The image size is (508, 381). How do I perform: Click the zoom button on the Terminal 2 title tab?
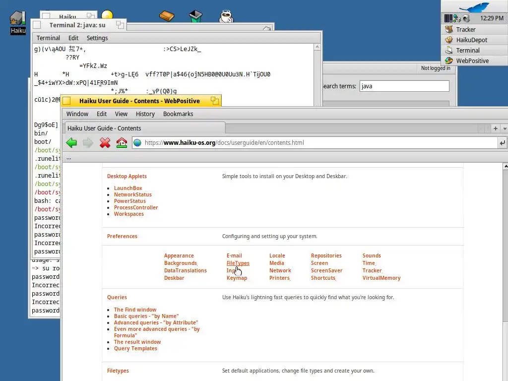point(120,25)
